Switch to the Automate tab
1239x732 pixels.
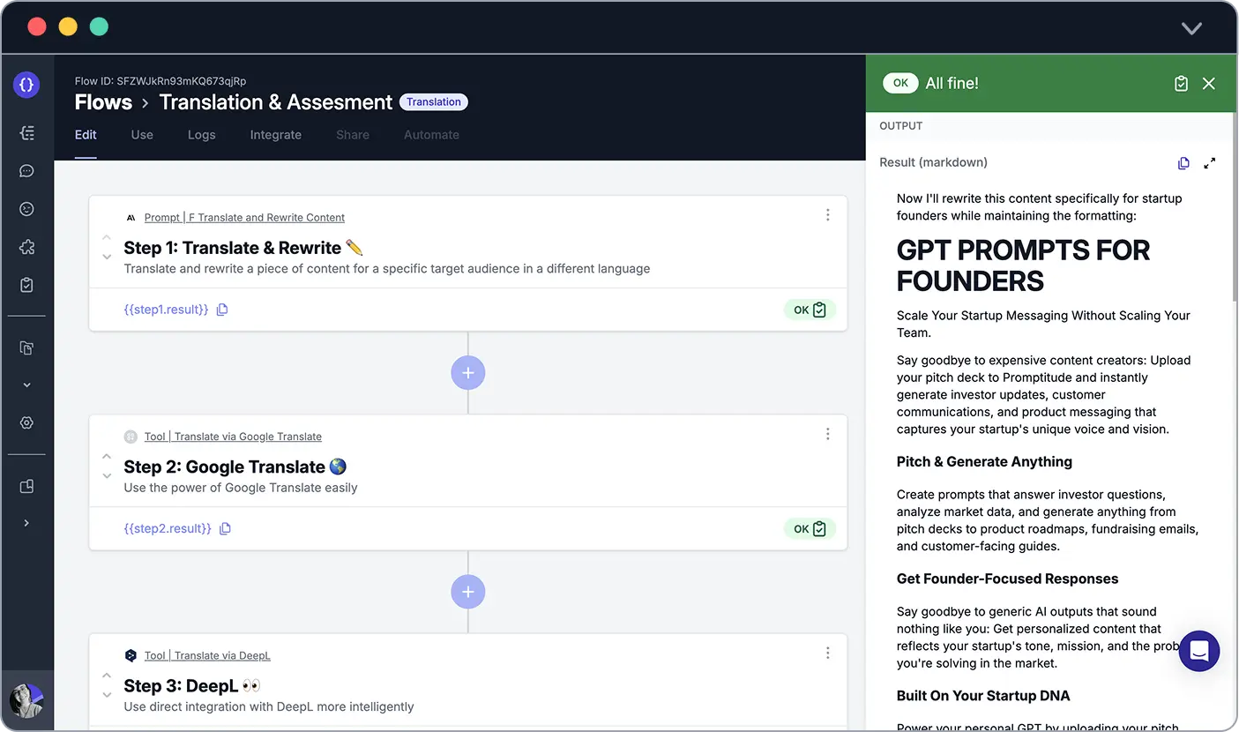[431, 135]
